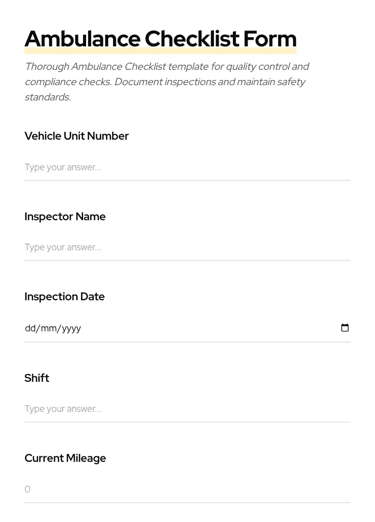Click the highlighted underline below the form title
The height and width of the screenshot is (522, 375).
click(160, 50)
